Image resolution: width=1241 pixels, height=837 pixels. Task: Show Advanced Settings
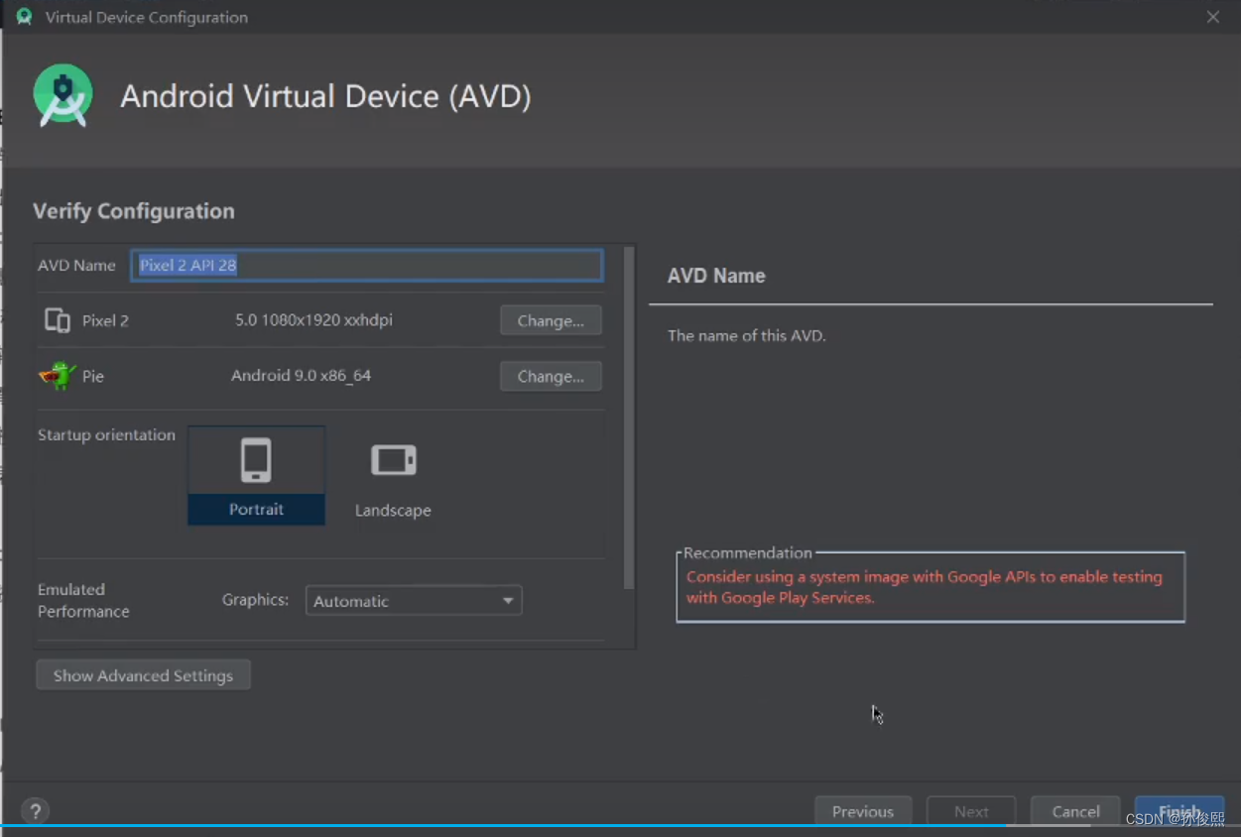(x=143, y=675)
